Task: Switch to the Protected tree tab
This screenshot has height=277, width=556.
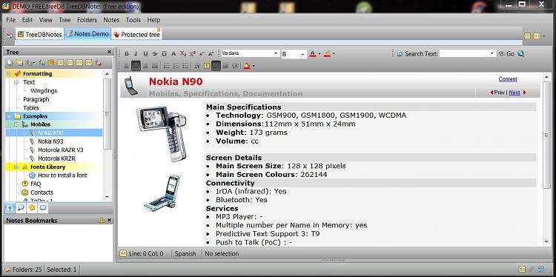Action: (137, 34)
